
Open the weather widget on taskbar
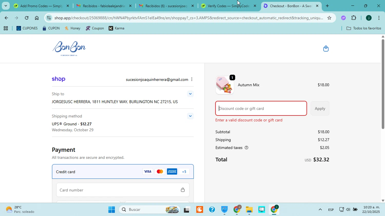[x=21, y=210]
